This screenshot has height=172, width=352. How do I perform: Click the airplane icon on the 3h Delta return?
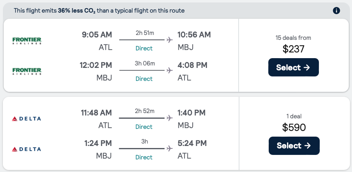coord(169,149)
